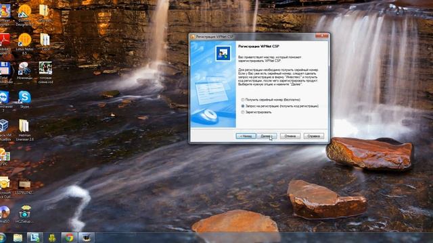Open the 'готовая схема.vsd' desktop file
The height and width of the screenshot is (243, 433).
(x=45, y=72)
